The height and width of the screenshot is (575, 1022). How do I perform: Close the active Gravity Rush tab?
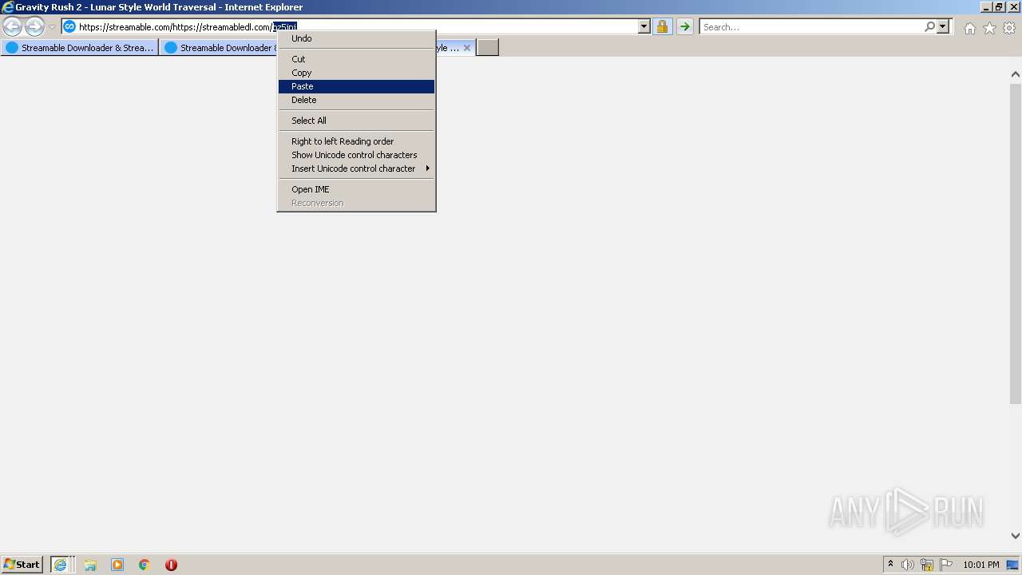pyautogui.click(x=467, y=48)
